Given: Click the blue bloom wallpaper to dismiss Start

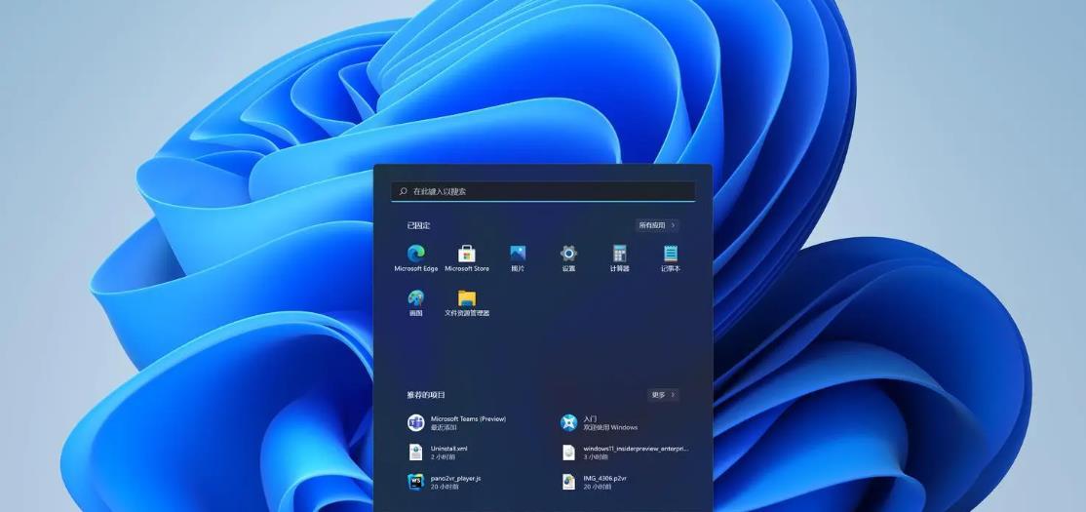Looking at the screenshot, I should [x=208, y=277].
